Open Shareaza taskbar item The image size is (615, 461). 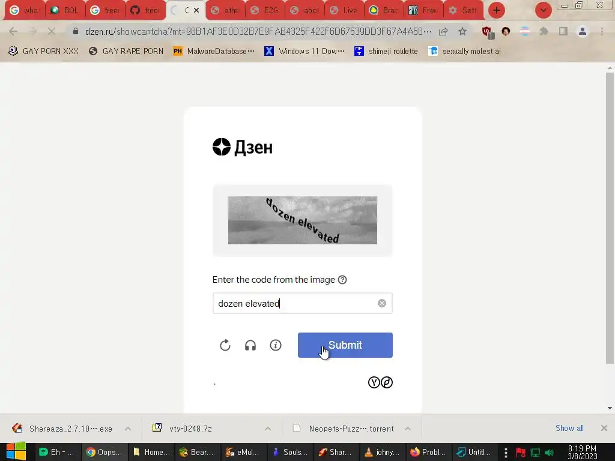[x=336, y=452]
